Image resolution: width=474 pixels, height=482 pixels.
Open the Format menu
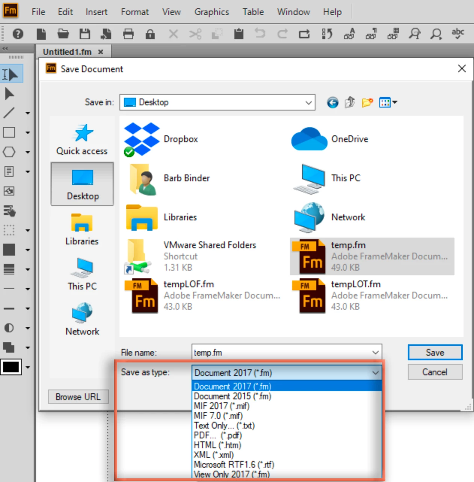click(x=135, y=12)
